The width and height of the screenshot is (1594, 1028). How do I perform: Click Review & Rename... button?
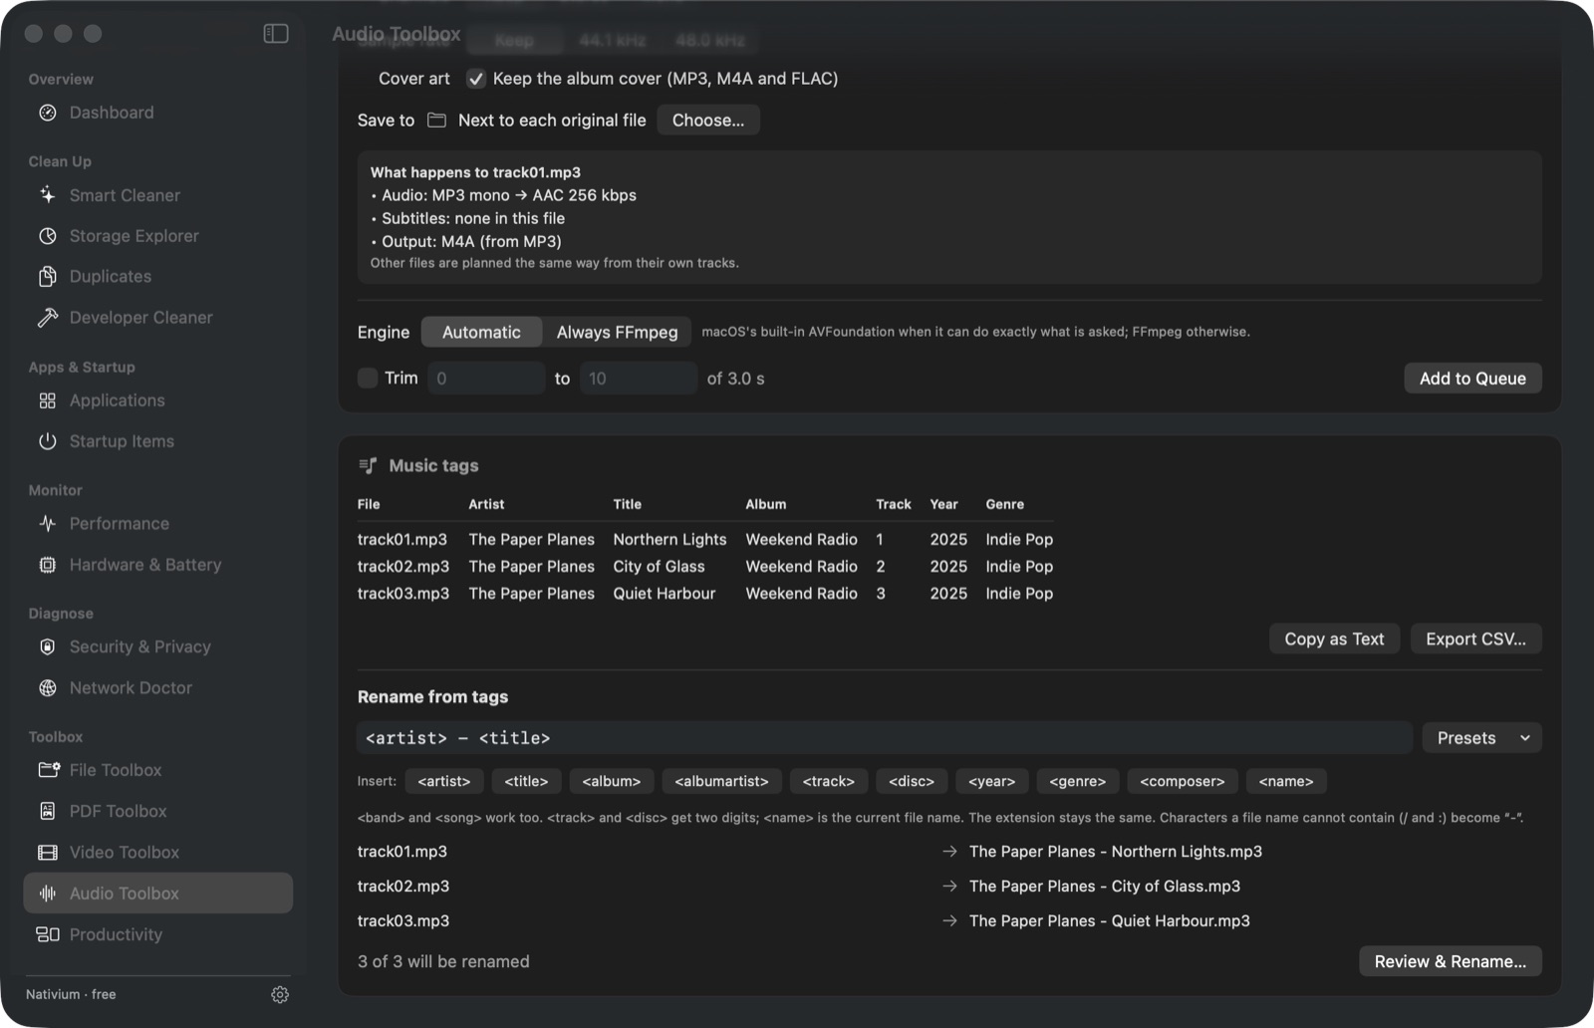pyautogui.click(x=1450, y=961)
